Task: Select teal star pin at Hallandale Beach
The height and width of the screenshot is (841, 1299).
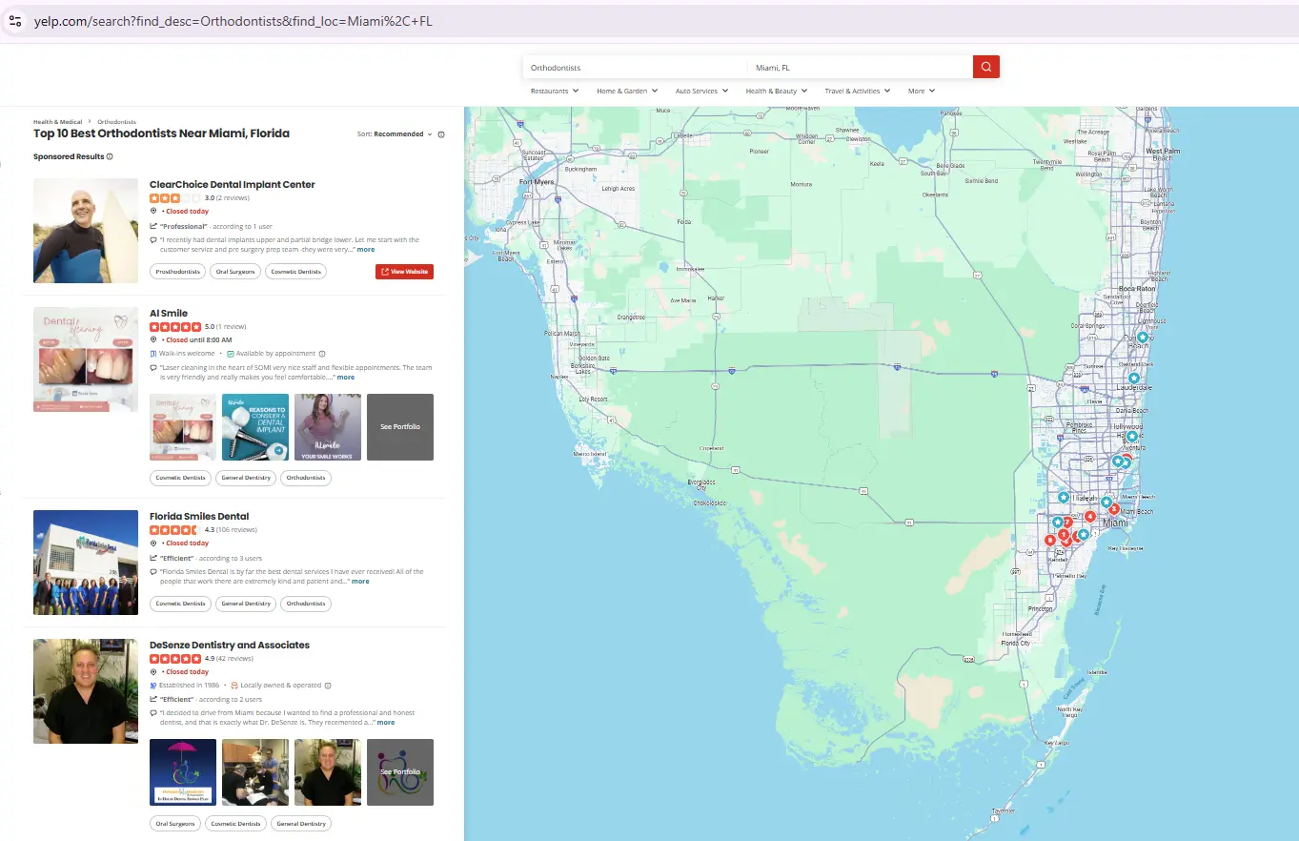Action: tap(1132, 436)
